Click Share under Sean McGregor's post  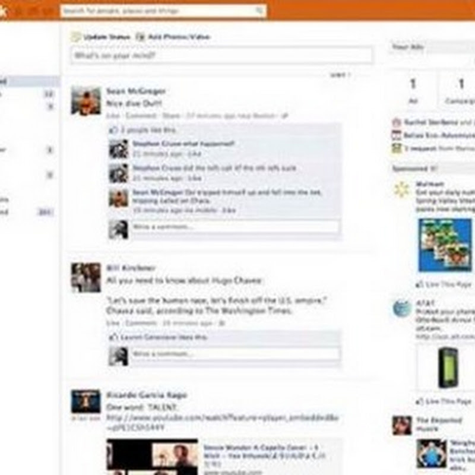(x=171, y=116)
